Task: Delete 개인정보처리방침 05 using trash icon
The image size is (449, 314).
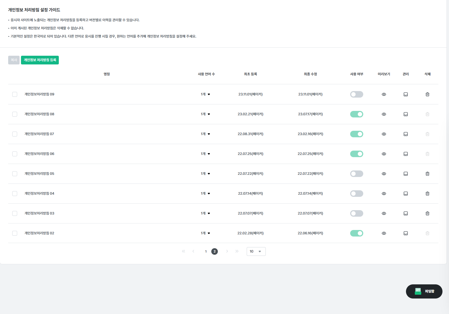Action: click(x=427, y=174)
